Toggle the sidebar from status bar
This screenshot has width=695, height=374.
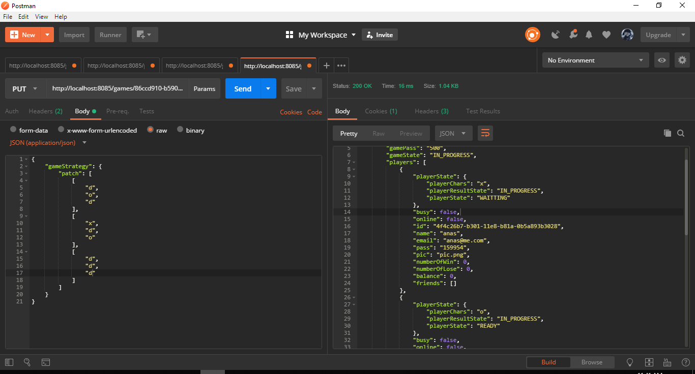tap(9, 362)
